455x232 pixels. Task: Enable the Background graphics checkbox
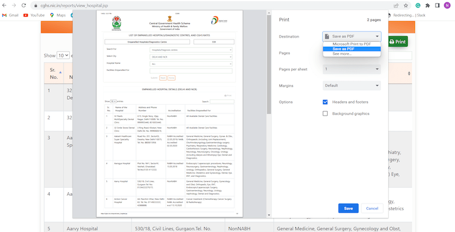(x=325, y=113)
